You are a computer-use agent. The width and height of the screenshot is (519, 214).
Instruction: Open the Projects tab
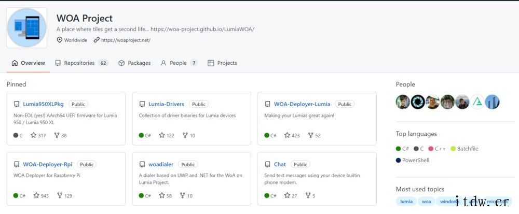(x=222, y=63)
